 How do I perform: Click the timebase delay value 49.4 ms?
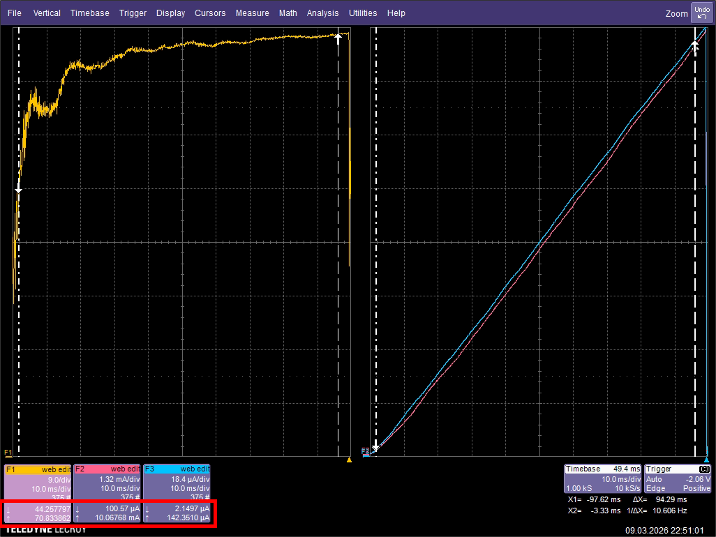tap(627, 469)
